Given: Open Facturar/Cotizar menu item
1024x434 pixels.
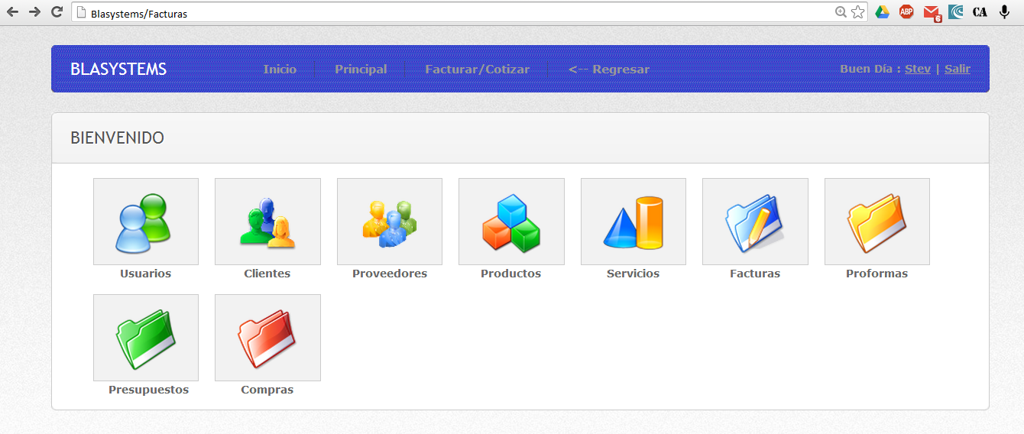Looking at the screenshot, I should (x=477, y=70).
